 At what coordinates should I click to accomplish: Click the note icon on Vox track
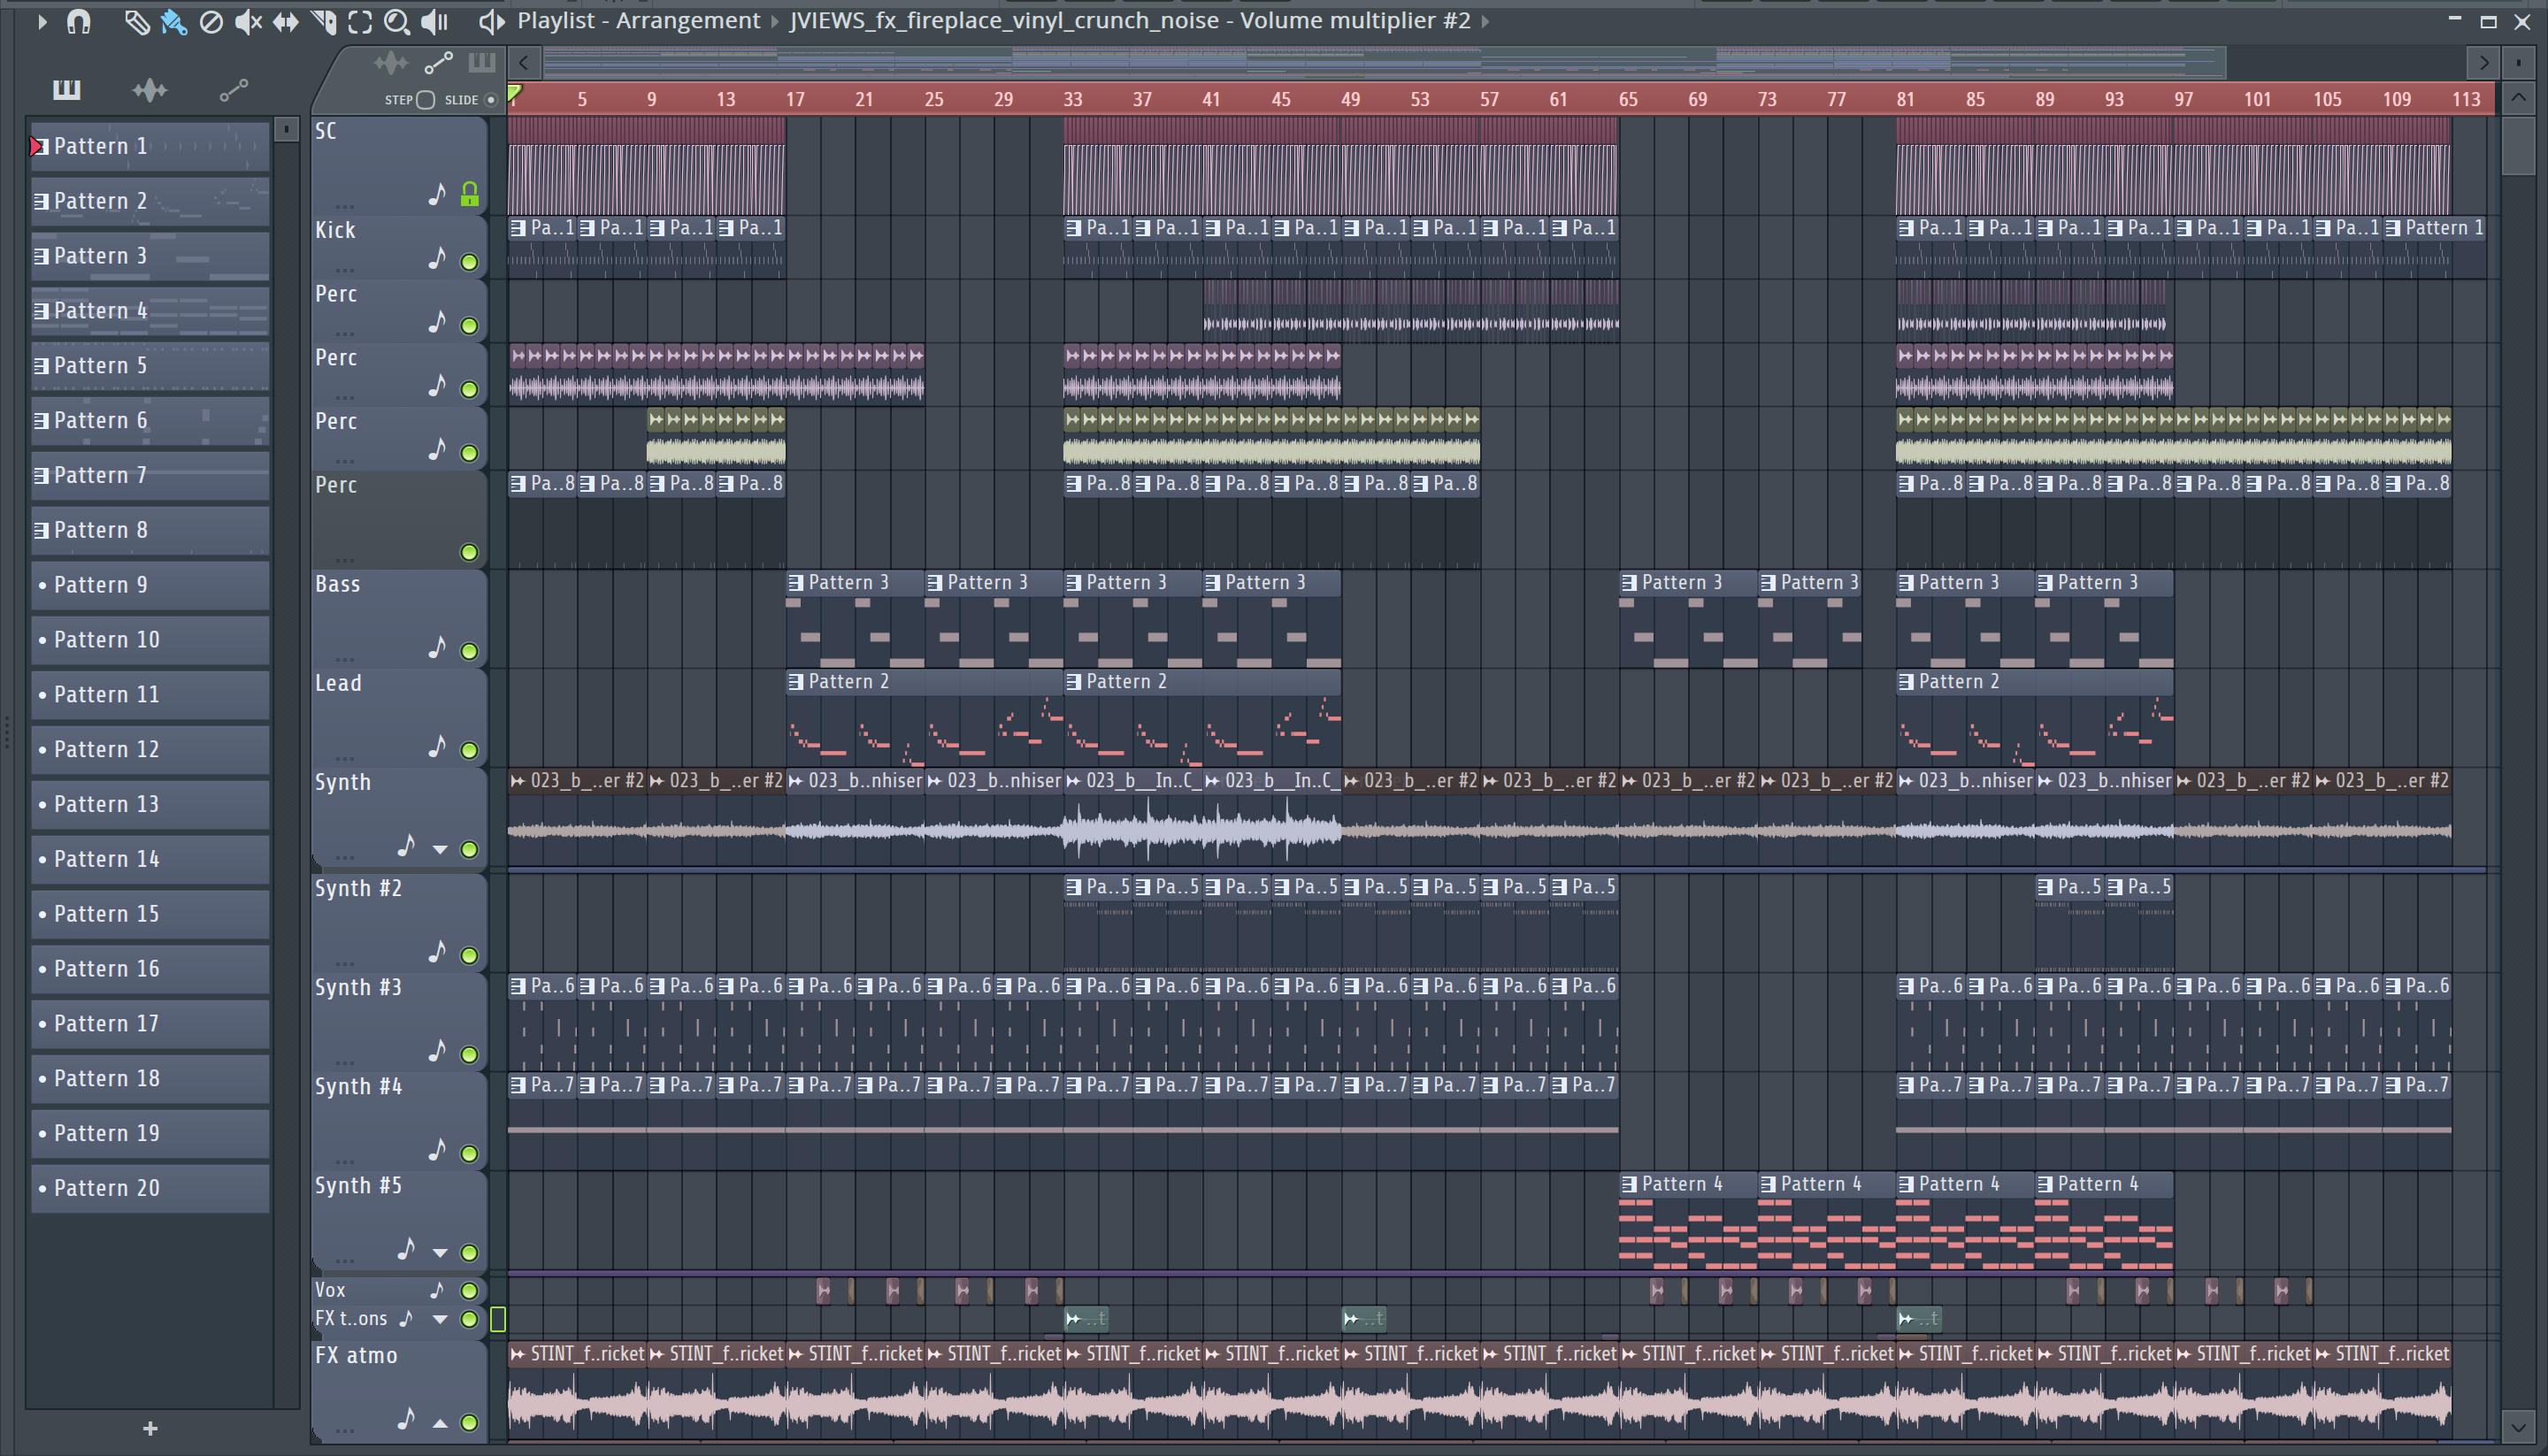pyautogui.click(x=437, y=1289)
